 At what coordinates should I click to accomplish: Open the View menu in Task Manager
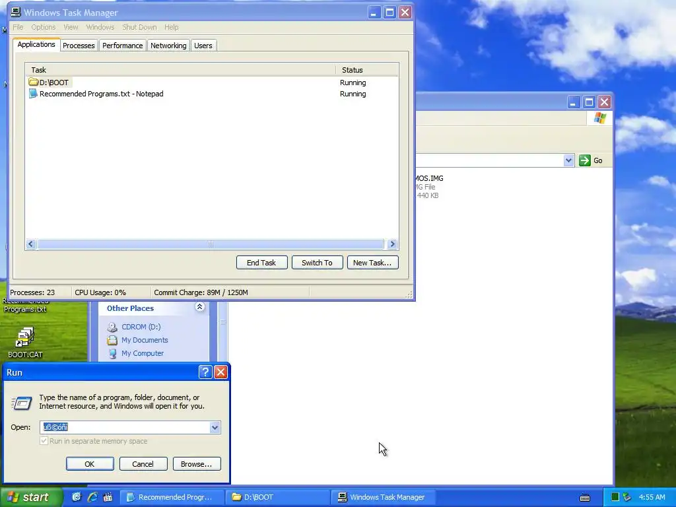point(71,27)
